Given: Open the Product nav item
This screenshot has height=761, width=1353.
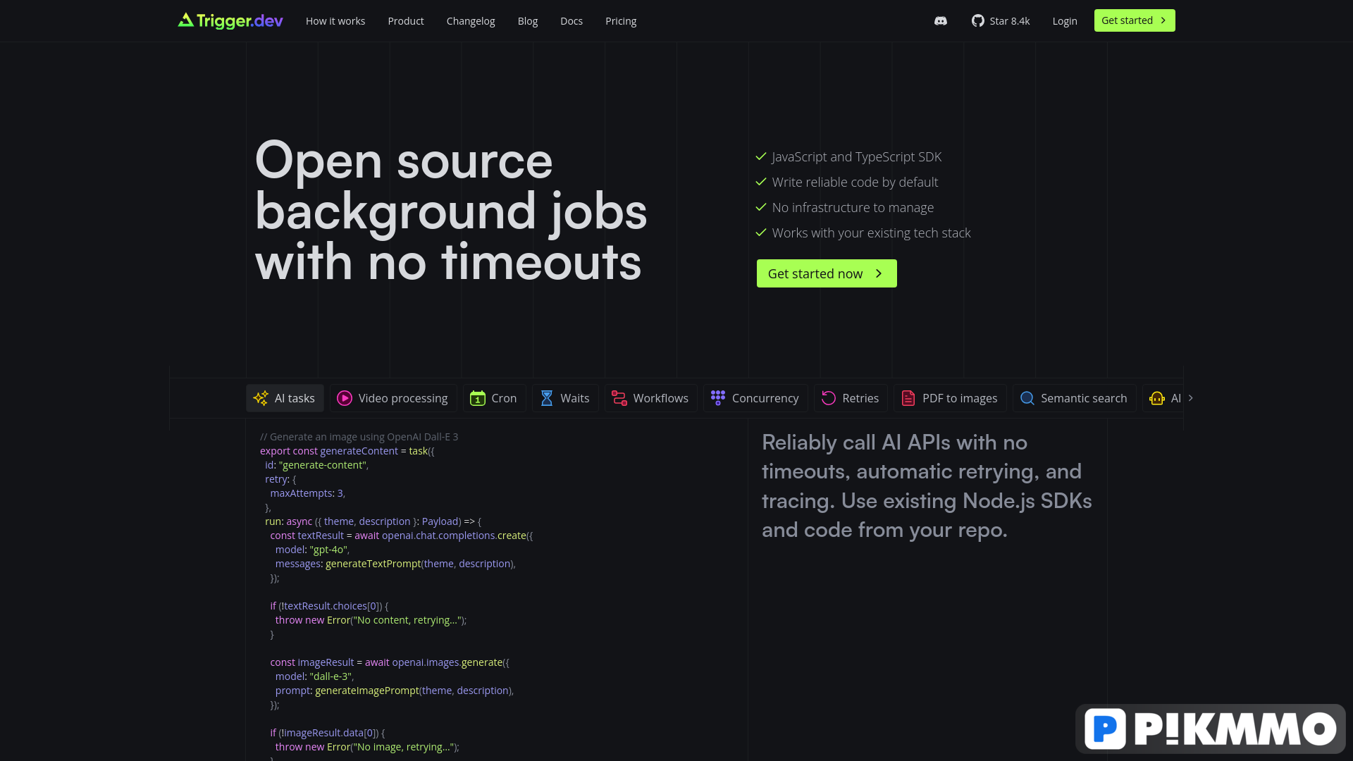Looking at the screenshot, I should [x=406, y=21].
